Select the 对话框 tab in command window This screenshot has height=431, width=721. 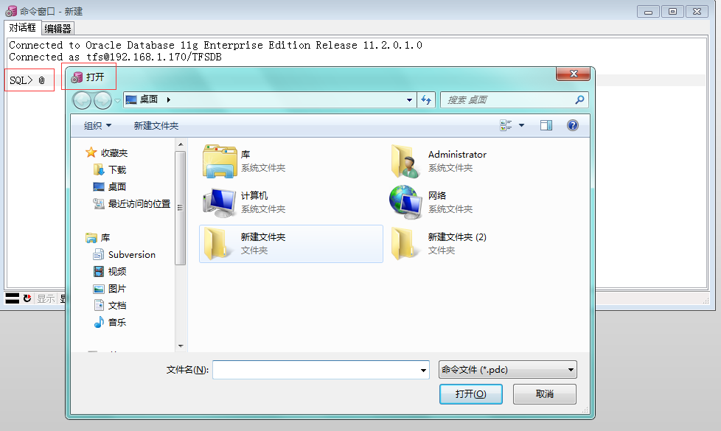(x=23, y=27)
